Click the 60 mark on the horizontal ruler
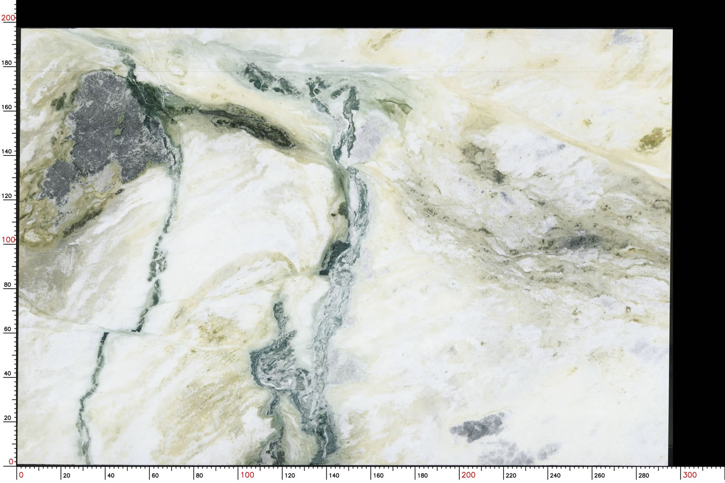The height and width of the screenshot is (483, 725). [156, 475]
